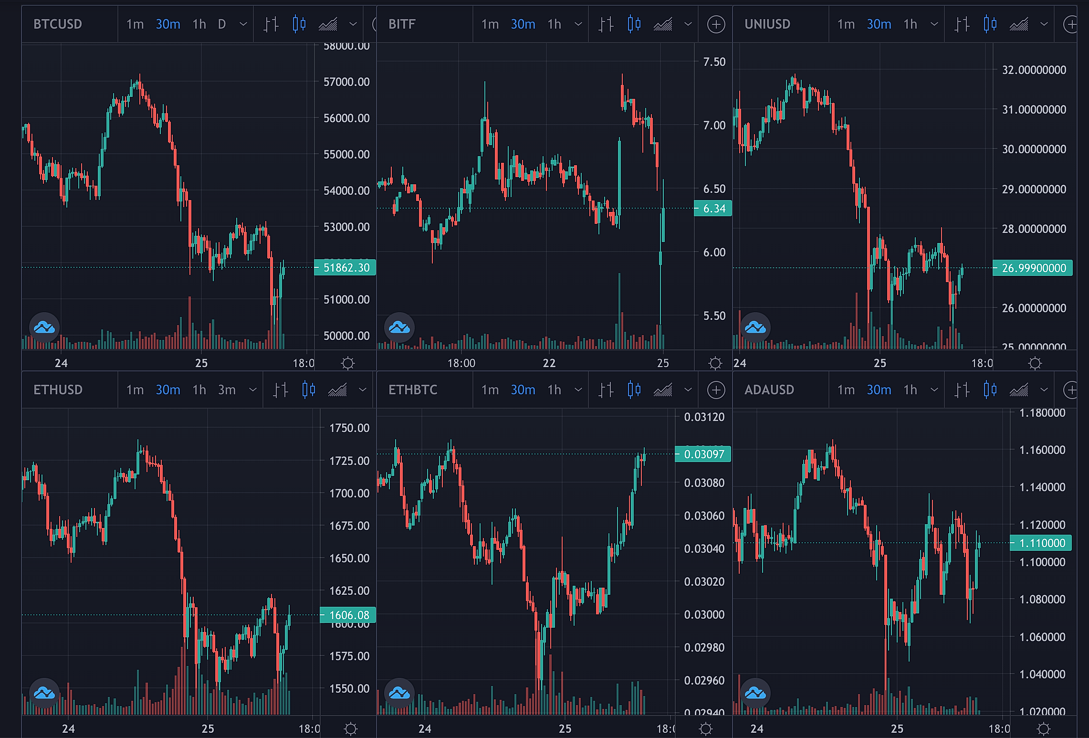Screen dimensions: 1089x738
Task: Choose the D timeframe on BTCUSD
Action: point(222,24)
